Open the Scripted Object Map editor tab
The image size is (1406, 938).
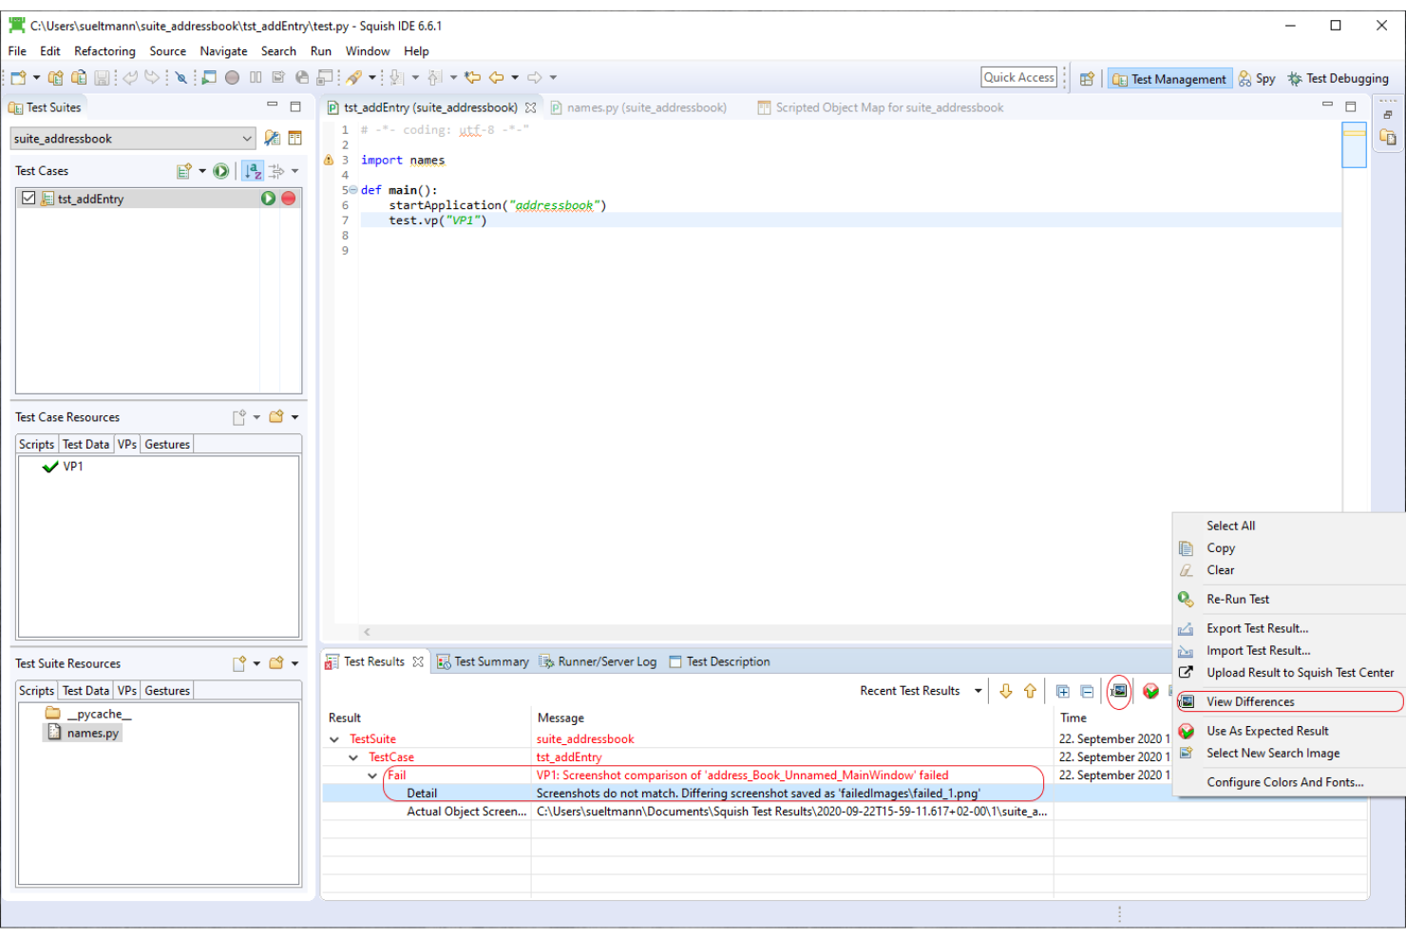[881, 108]
